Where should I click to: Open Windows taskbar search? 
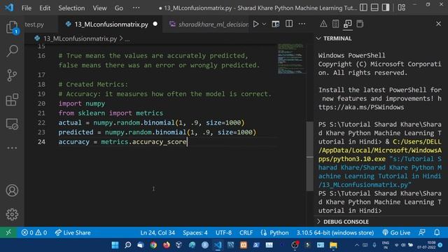128,245
